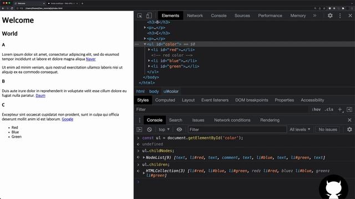Open the top JavaScript context dropdown

164,129
